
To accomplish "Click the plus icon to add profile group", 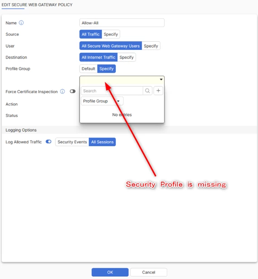I will pyautogui.click(x=158, y=91).
